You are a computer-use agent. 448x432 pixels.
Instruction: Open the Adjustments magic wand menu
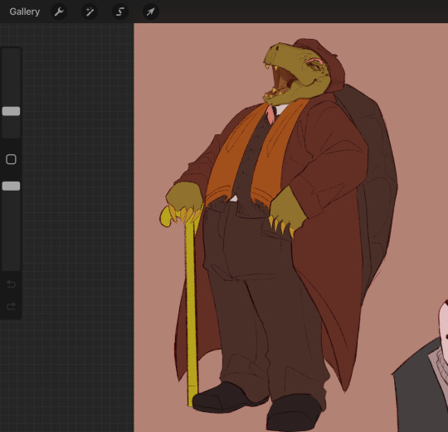tap(90, 12)
